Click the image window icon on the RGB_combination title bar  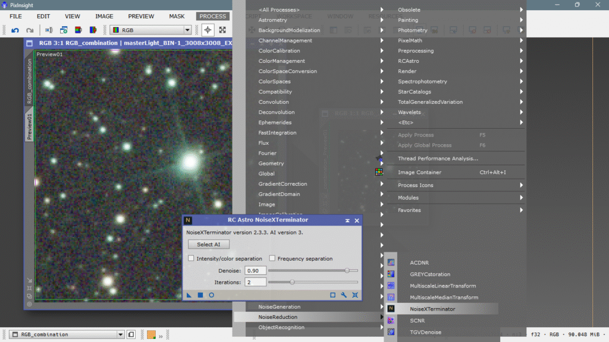(x=30, y=43)
